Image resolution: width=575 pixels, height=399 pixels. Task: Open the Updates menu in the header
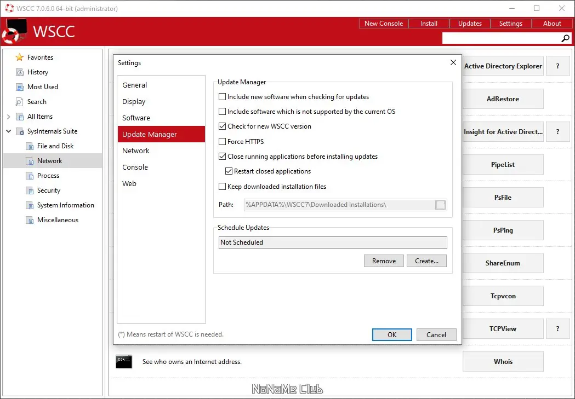pos(469,23)
